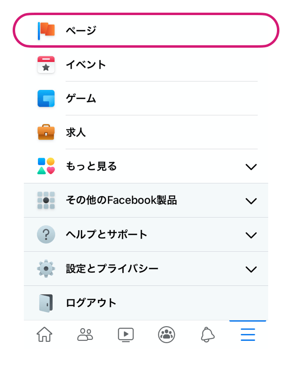Switch to the Friends tab
294x369 pixels.
[85, 334]
